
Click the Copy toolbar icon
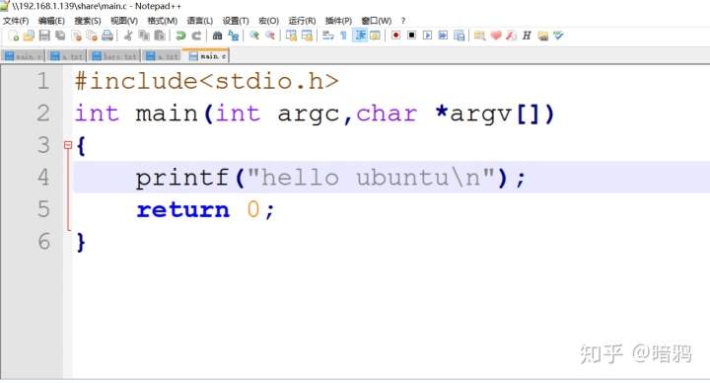coord(144,36)
